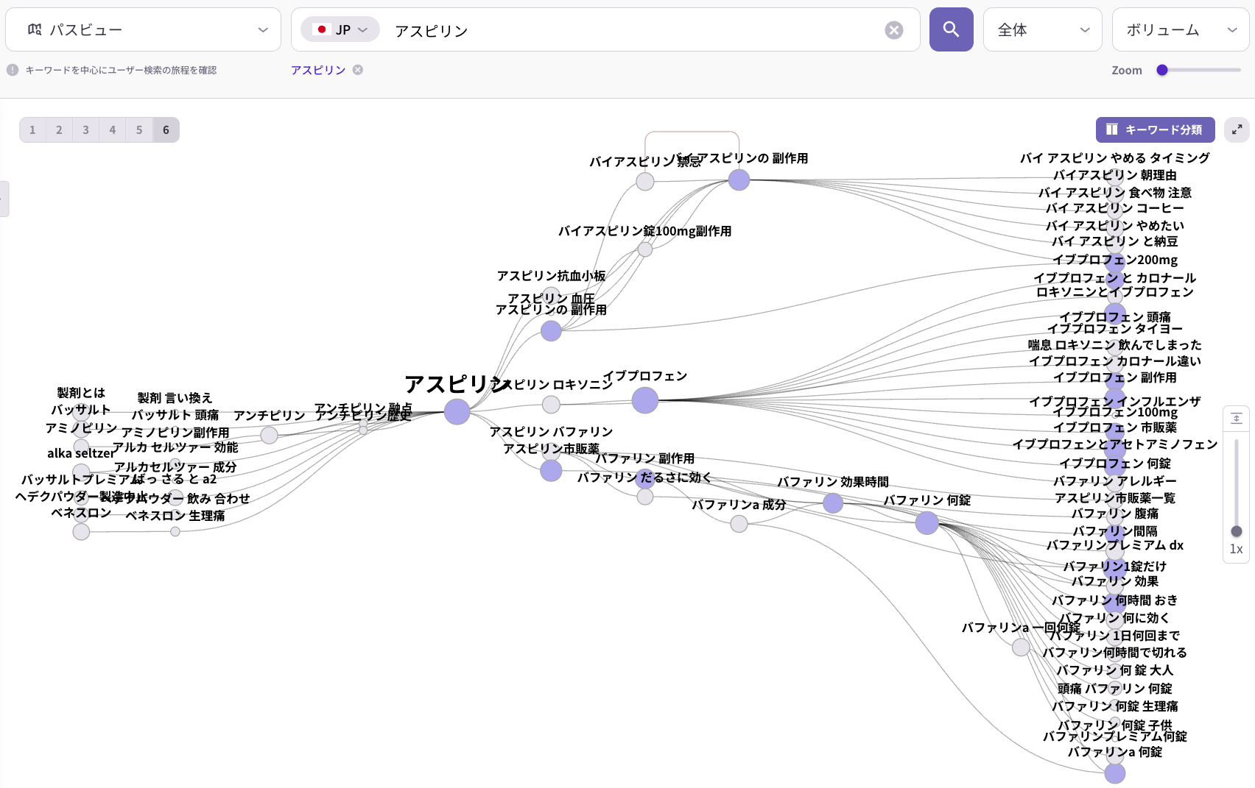1255x788 pixels.
Task: Clear the search field with the X icon
Action: pos(893,30)
